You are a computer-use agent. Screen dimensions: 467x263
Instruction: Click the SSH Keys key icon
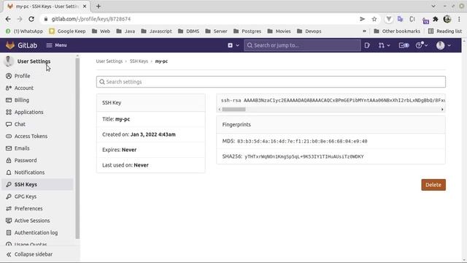click(9, 185)
